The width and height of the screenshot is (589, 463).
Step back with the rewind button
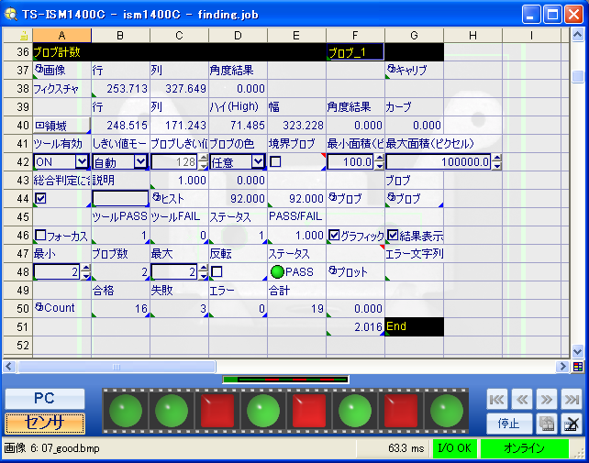[x=521, y=400]
